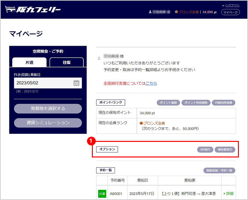248x200 pixels.
Task: Click 領収書発行 to issue receipt
Action: (225, 150)
